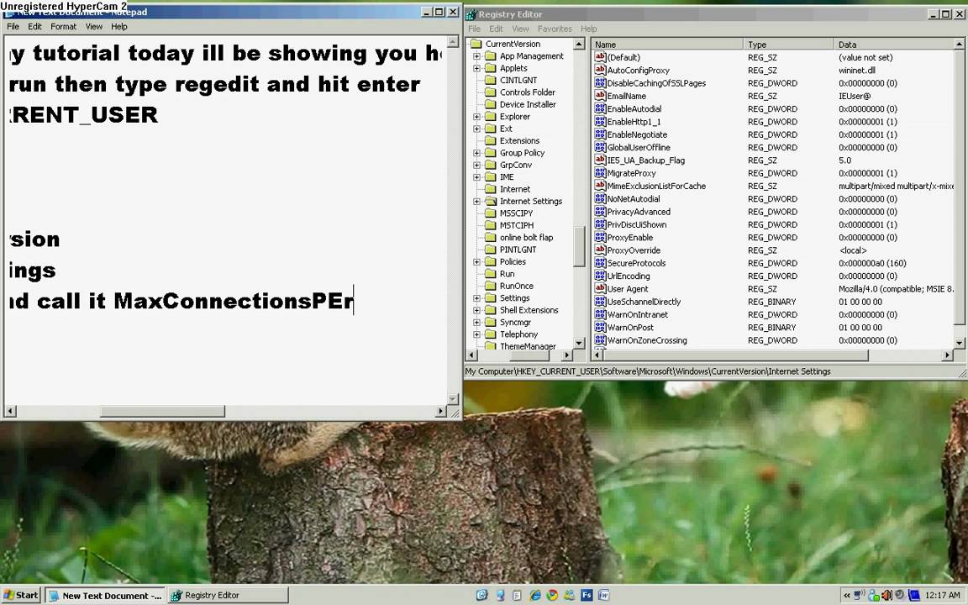Show hidden tray icons chevron
Screen dimensions: 968x605
coord(846,596)
